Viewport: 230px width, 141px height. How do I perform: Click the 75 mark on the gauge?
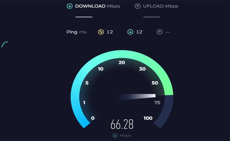pos(157,103)
